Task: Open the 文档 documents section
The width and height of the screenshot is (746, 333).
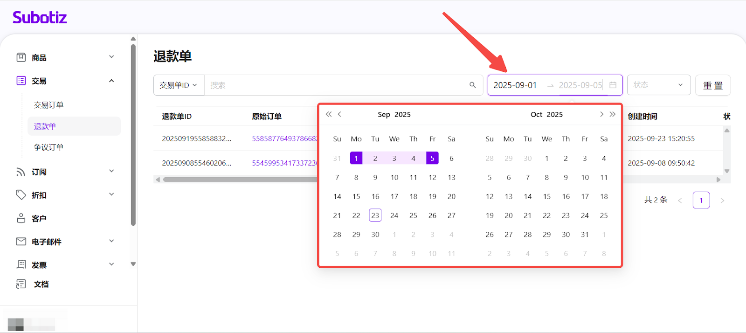Action: tap(41, 284)
